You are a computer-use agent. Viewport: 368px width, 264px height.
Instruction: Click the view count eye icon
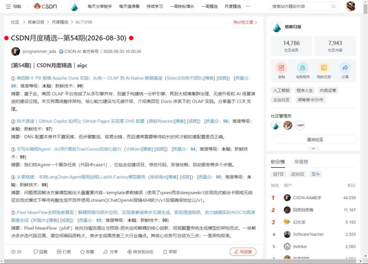[x=13, y=252]
